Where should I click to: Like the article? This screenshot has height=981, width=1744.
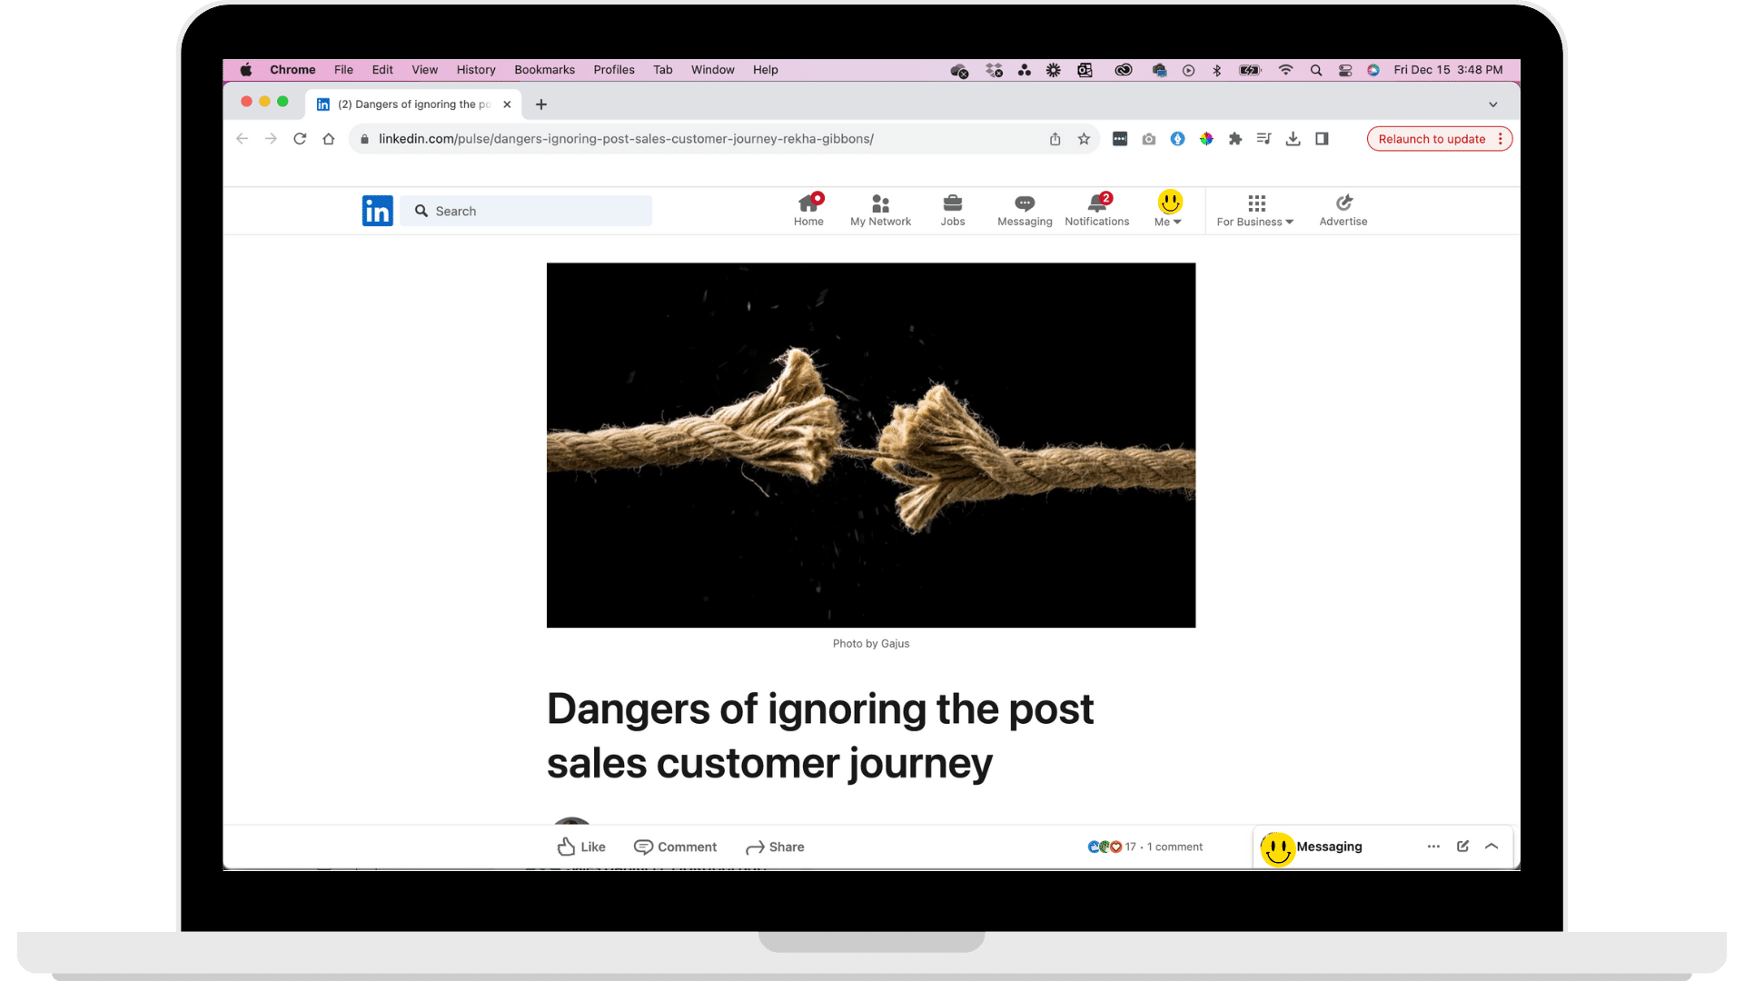point(581,847)
